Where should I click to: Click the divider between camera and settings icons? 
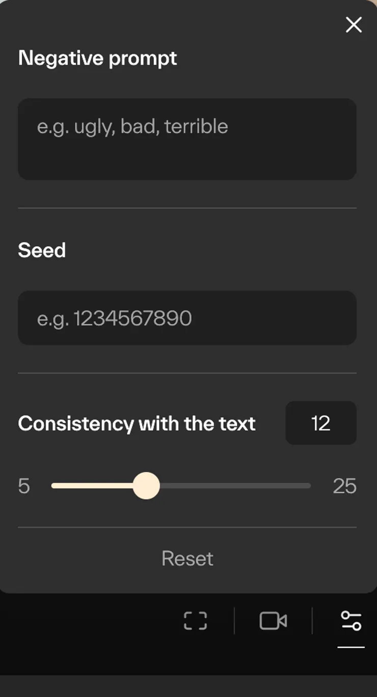click(312, 621)
